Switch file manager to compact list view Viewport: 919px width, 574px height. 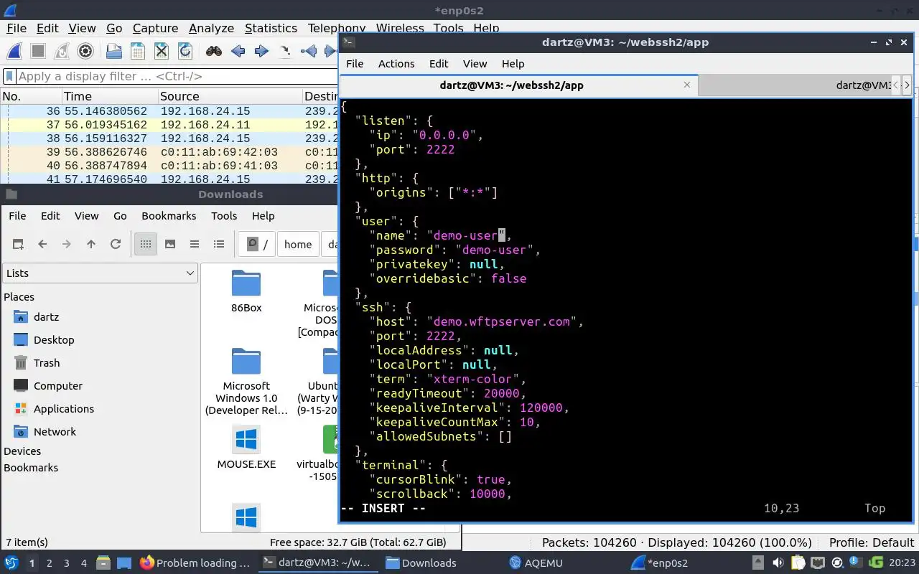pos(195,244)
